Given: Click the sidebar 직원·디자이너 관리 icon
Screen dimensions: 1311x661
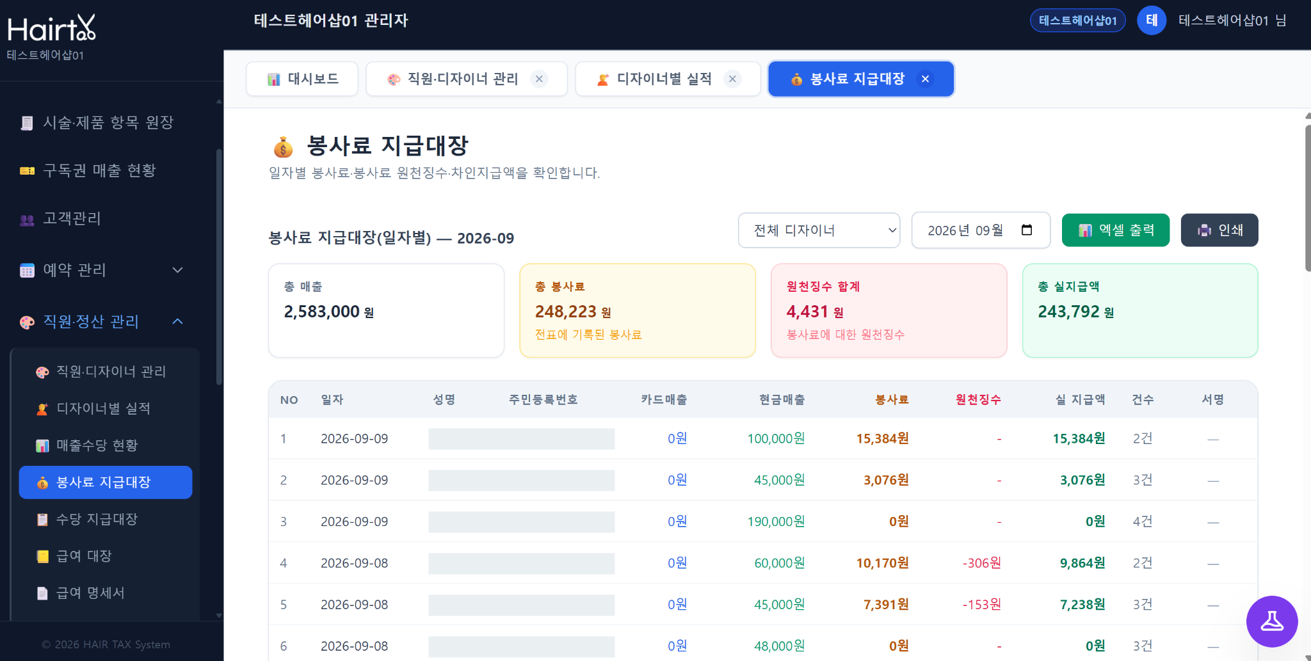Looking at the screenshot, I should tap(42, 372).
